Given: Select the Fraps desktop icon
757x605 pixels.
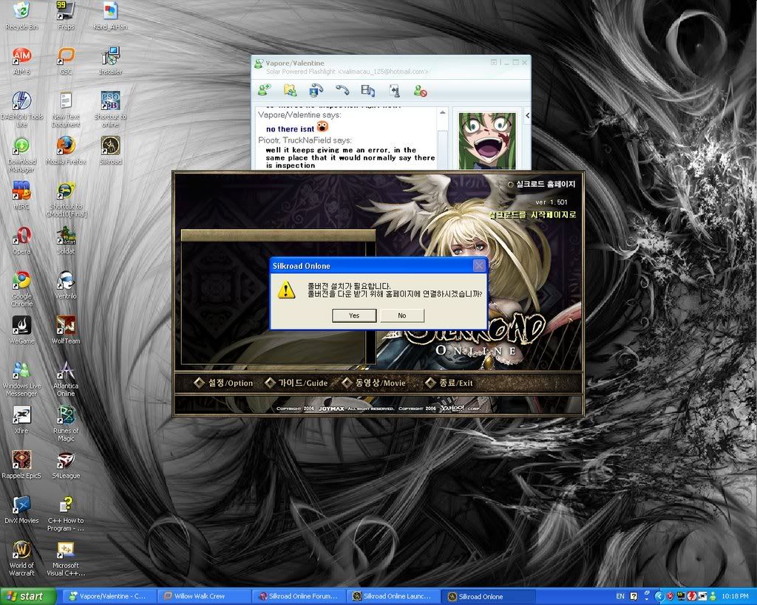Looking at the screenshot, I should [x=66, y=16].
